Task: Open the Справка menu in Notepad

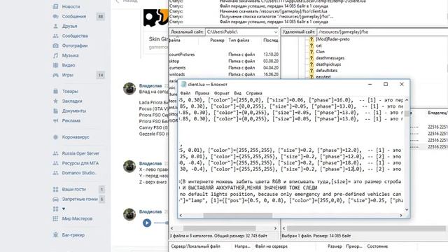Action: coord(254,93)
